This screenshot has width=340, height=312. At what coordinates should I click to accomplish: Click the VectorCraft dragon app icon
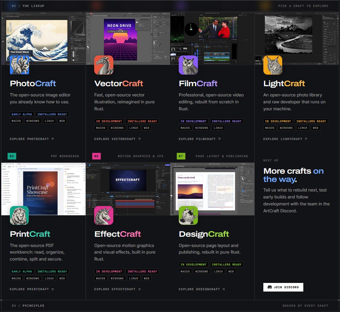click(104, 65)
